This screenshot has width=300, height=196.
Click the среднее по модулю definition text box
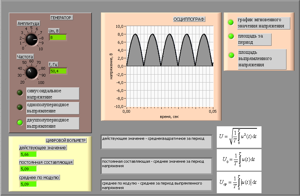point(156,185)
